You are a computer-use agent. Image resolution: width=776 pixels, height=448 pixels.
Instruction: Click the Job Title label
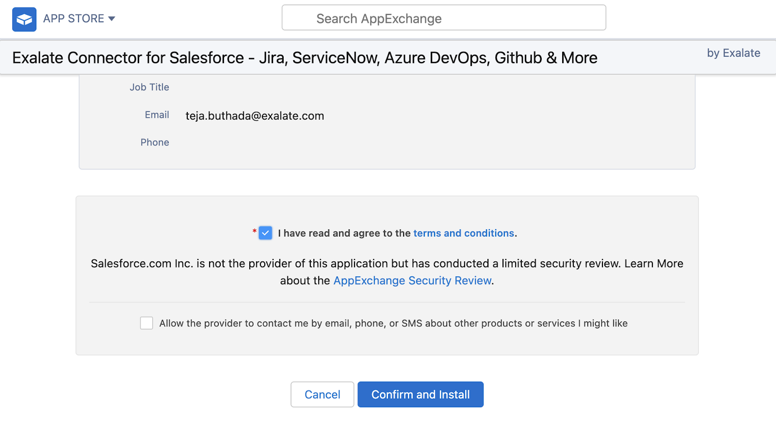(149, 87)
